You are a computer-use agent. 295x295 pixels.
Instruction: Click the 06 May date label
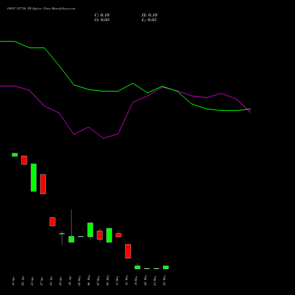tap(89, 280)
